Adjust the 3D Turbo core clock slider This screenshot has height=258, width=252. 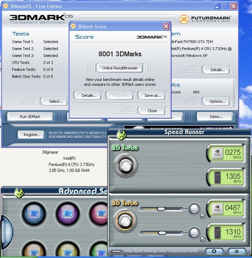coord(160,209)
